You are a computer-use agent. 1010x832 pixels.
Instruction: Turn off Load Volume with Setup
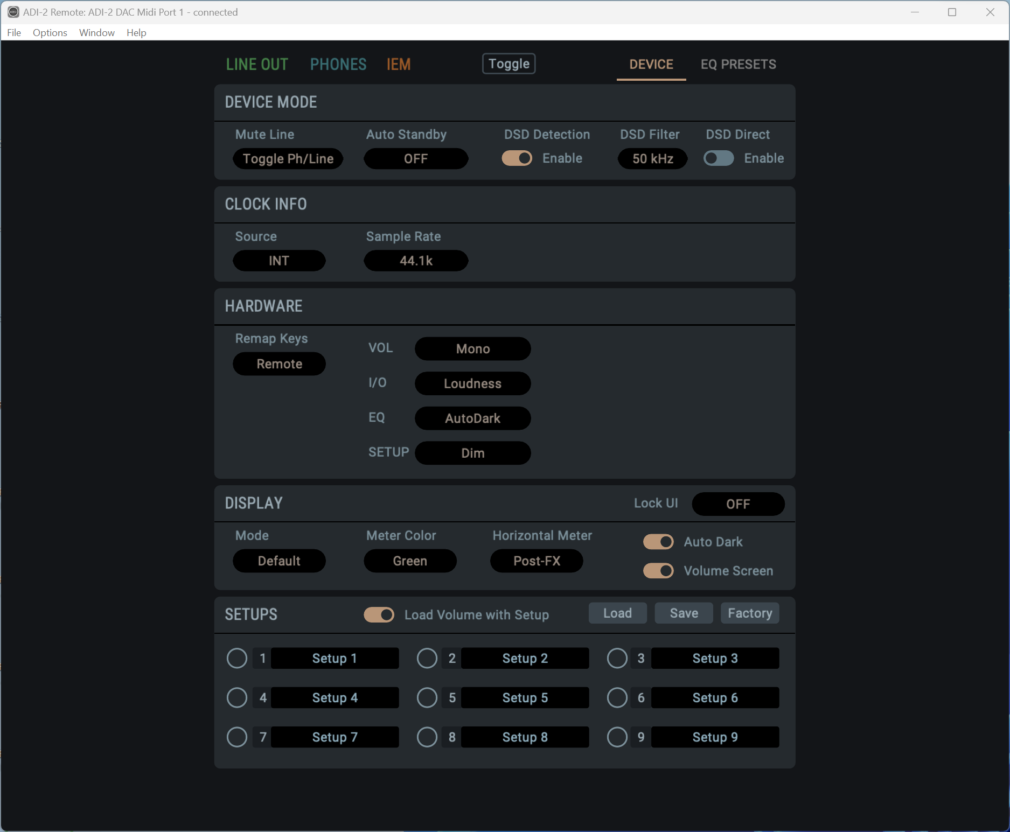click(379, 614)
